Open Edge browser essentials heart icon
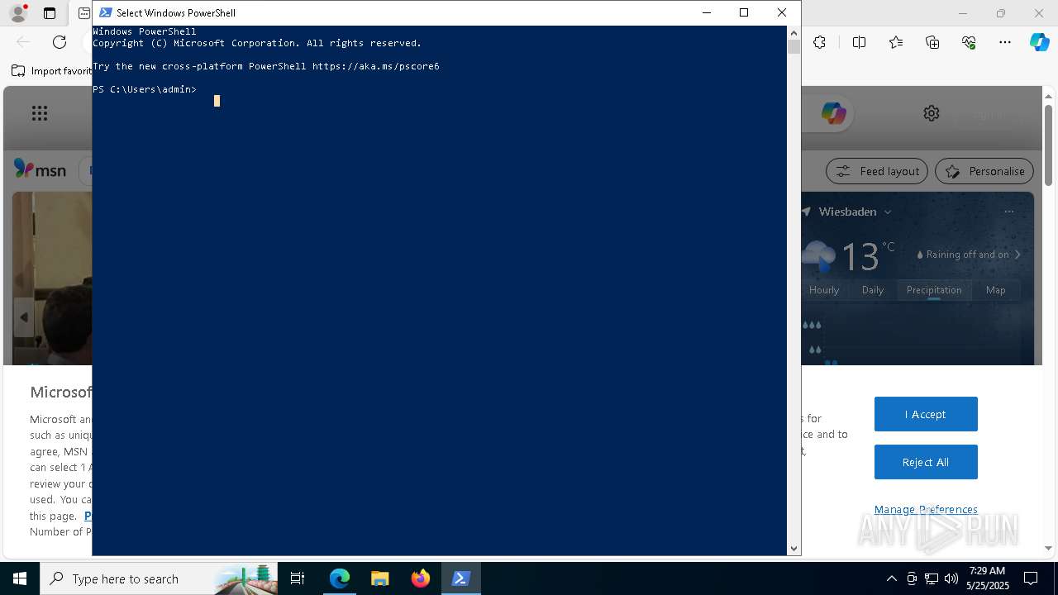This screenshot has height=595, width=1058. pos(969,42)
